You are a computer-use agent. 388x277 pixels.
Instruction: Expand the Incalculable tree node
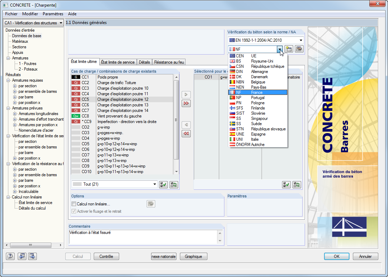coord(15,192)
